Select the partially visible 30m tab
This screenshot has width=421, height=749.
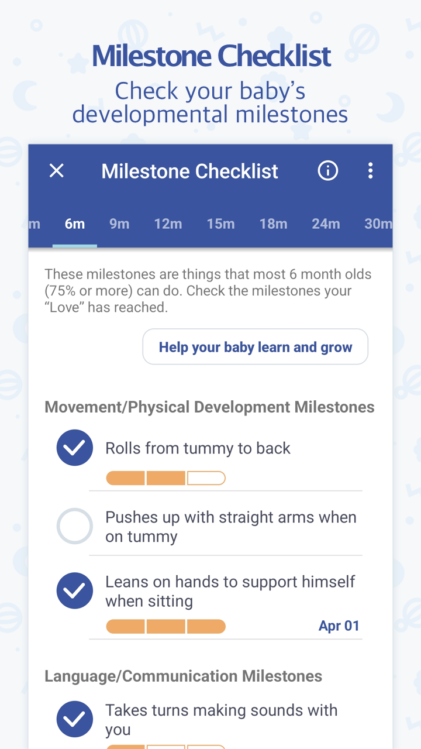pos(378,224)
